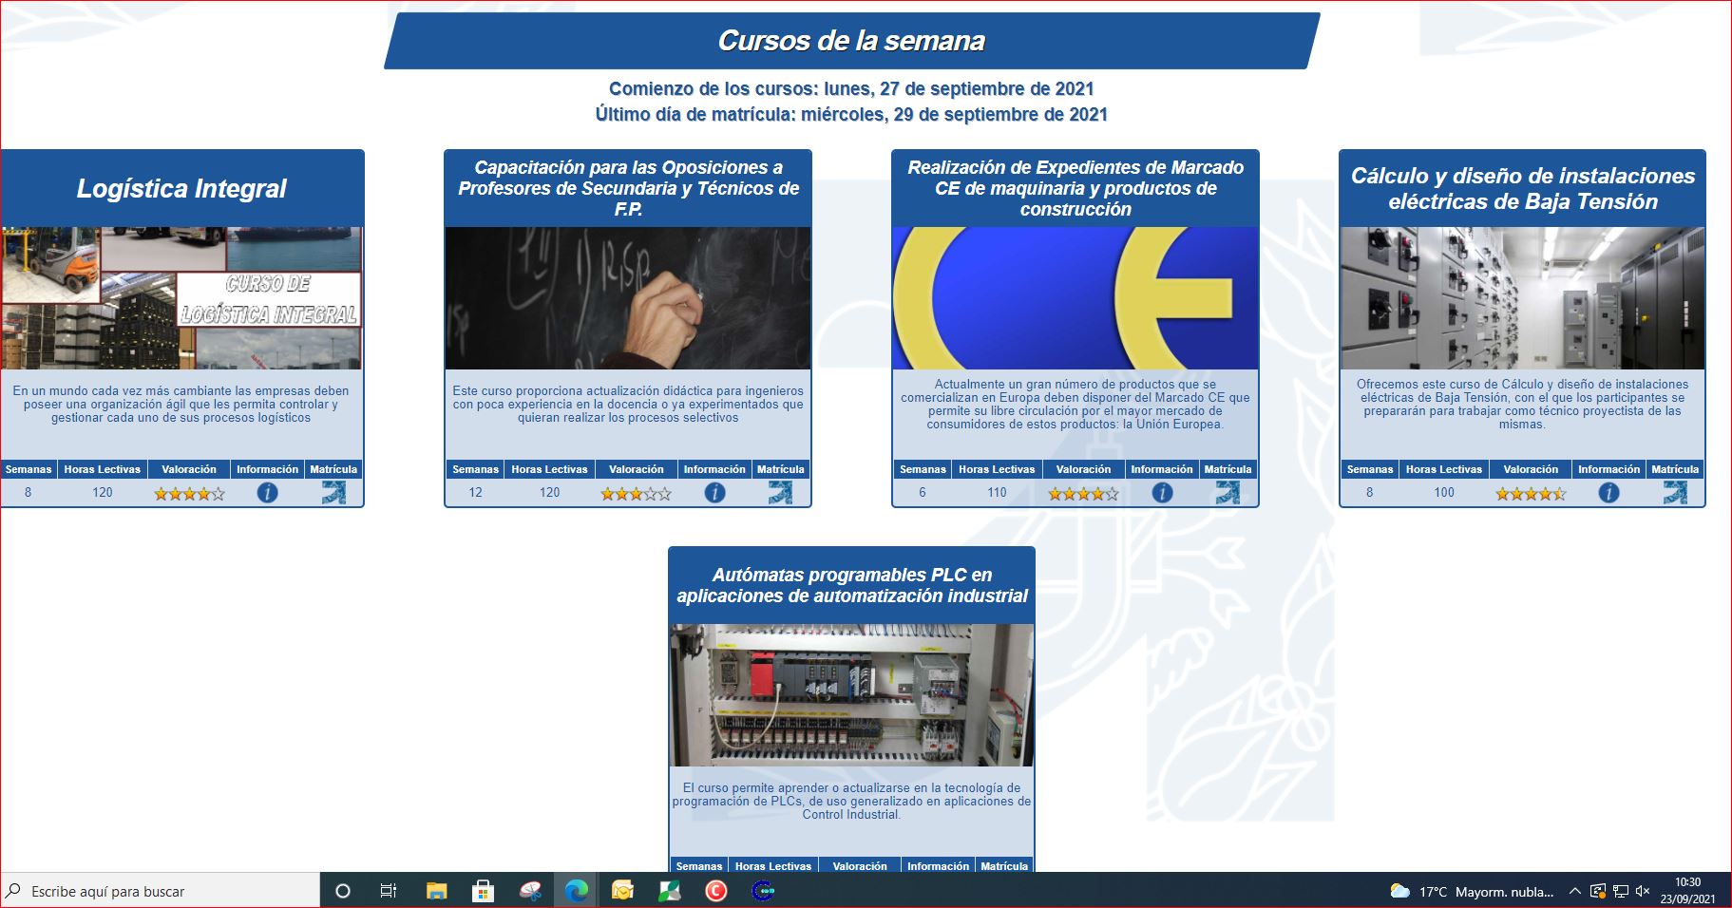Click Matrícula header in Autómatas PLC card

[x=1004, y=866]
